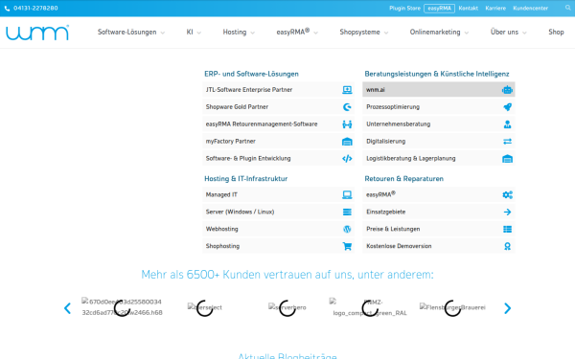
Task: Open Preise & Leistungen entry
Action: pyautogui.click(x=439, y=230)
